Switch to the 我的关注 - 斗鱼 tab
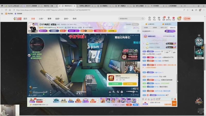 pyautogui.click(x=49, y=6)
